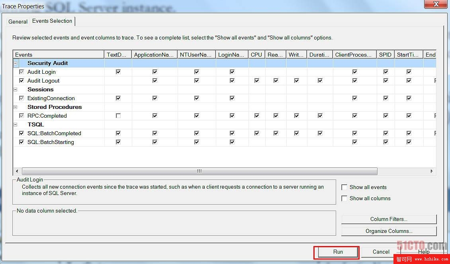The image size is (450, 264).
Task: Click the ClientProces... column header
Action: point(355,55)
